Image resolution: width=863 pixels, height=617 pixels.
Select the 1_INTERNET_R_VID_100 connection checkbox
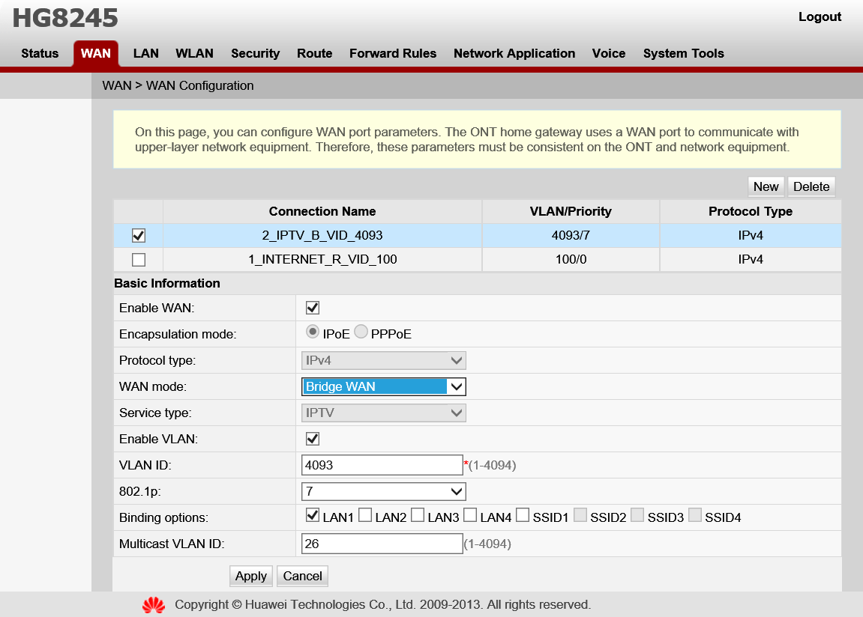click(139, 260)
